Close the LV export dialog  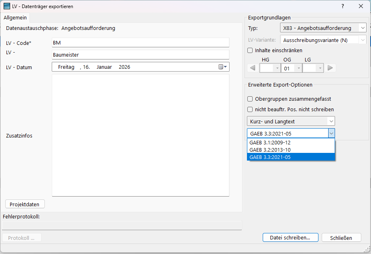pyautogui.click(x=360, y=6)
